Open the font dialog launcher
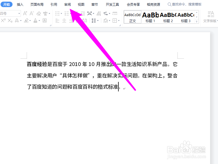 point(50,25)
